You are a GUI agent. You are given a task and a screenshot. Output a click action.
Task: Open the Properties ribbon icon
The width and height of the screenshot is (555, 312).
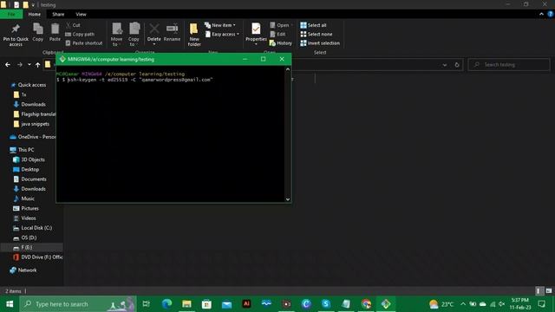pos(256,33)
